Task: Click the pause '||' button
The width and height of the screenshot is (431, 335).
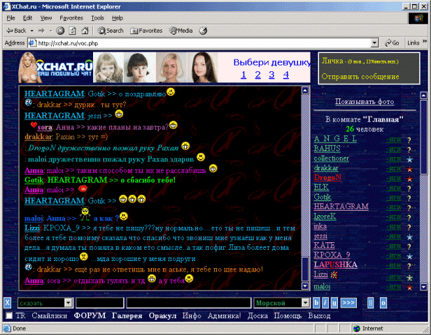Action: pyautogui.click(x=370, y=303)
